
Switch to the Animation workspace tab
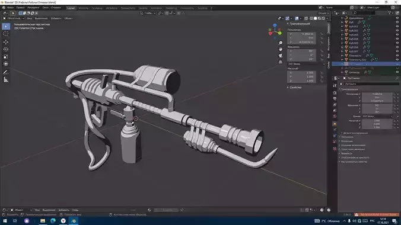coord(157,8)
